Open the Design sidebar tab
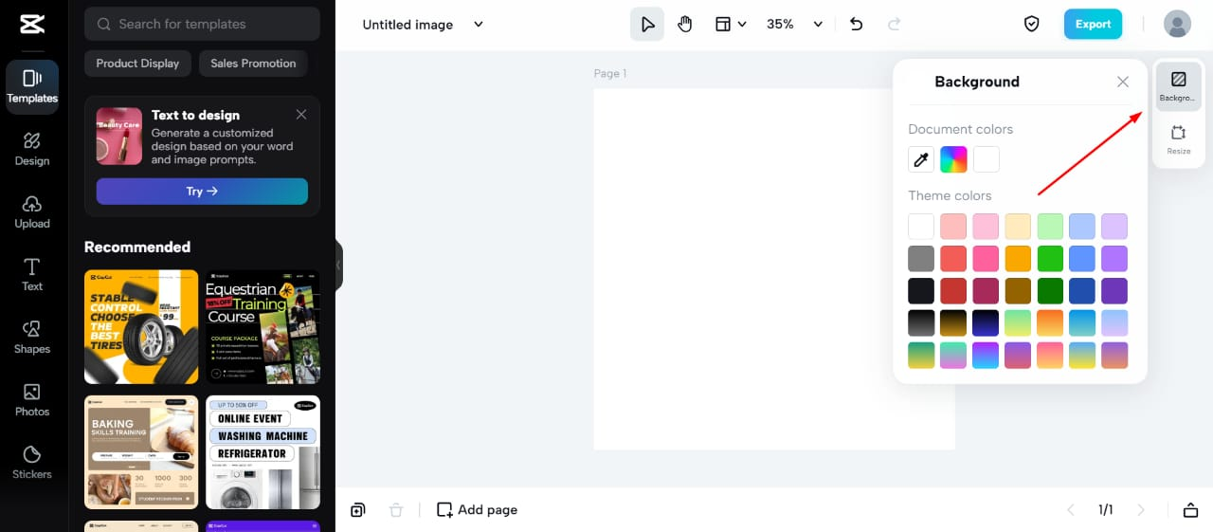 [x=32, y=149]
